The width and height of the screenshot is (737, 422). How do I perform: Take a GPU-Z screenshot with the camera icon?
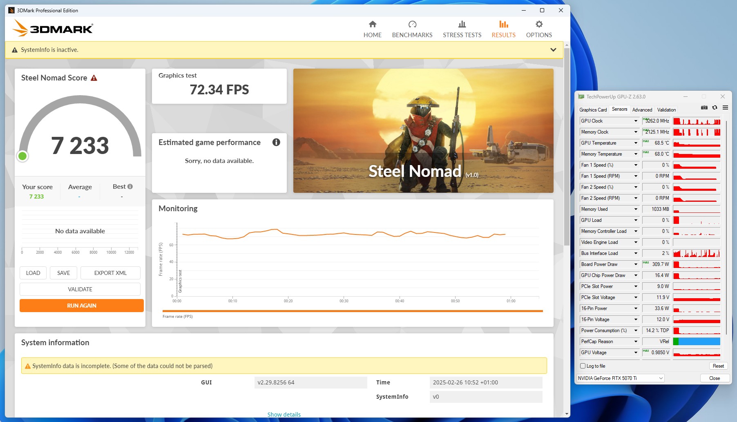coord(704,107)
